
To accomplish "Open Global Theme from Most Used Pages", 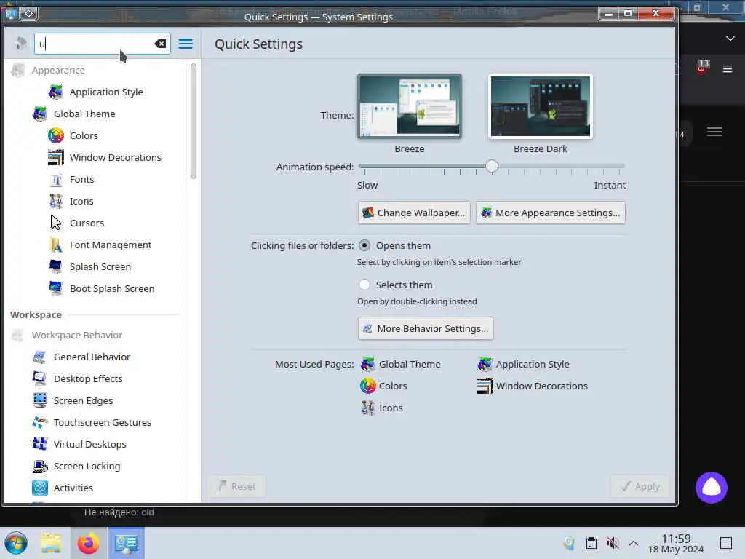I will 401,364.
